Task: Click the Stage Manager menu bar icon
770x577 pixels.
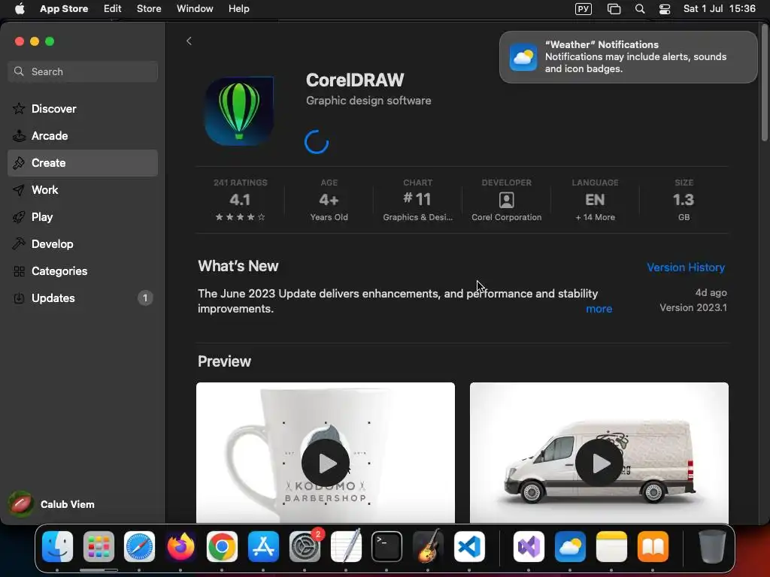Action: coord(614,9)
